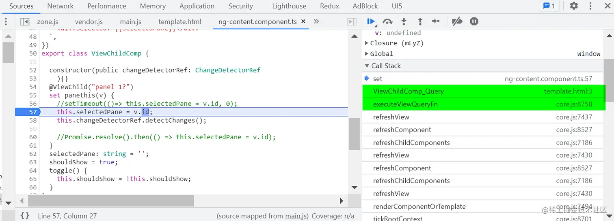Viewport: 614px width, 221px height.
Task: Select the renderComponentOrTemplate stack frame
Action: click(x=483, y=206)
